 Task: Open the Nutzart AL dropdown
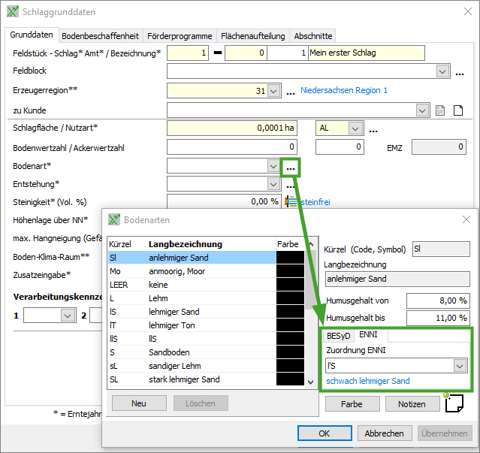355,128
